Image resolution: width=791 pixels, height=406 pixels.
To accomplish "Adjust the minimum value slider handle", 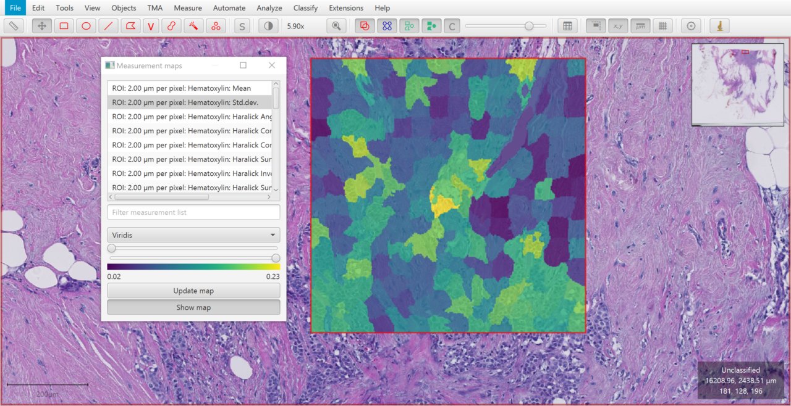I will pos(112,248).
